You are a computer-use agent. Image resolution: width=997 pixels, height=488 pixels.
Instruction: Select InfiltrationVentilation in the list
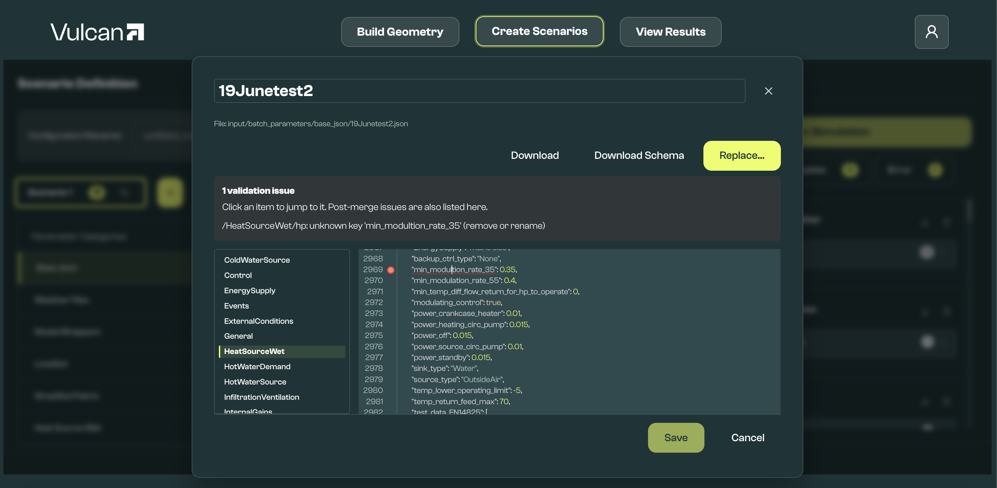tap(261, 397)
